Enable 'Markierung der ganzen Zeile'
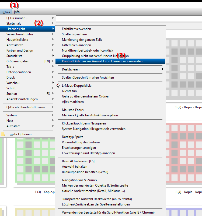The image size is (202, 216). (110, 40)
